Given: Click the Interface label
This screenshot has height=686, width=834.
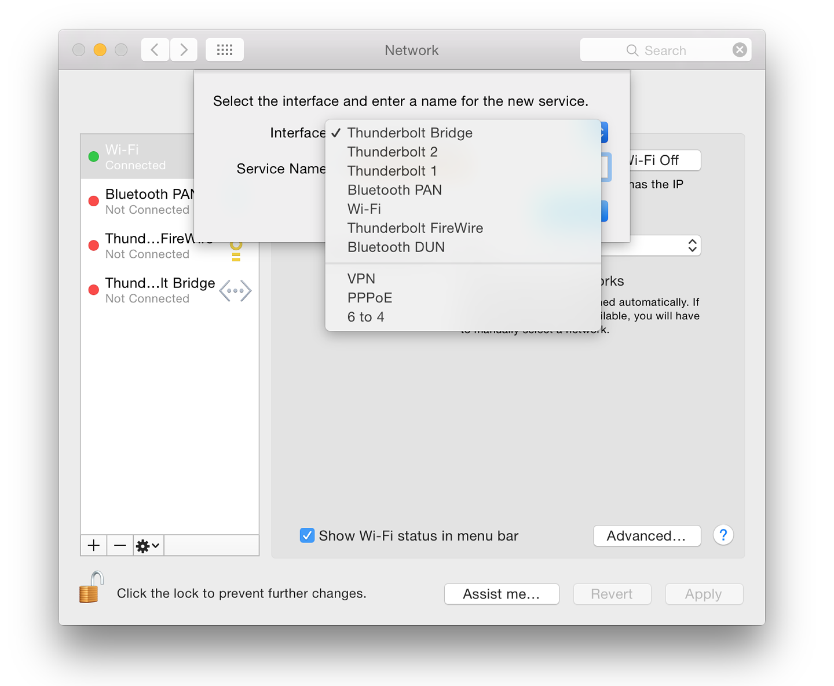Looking at the screenshot, I should click(298, 133).
